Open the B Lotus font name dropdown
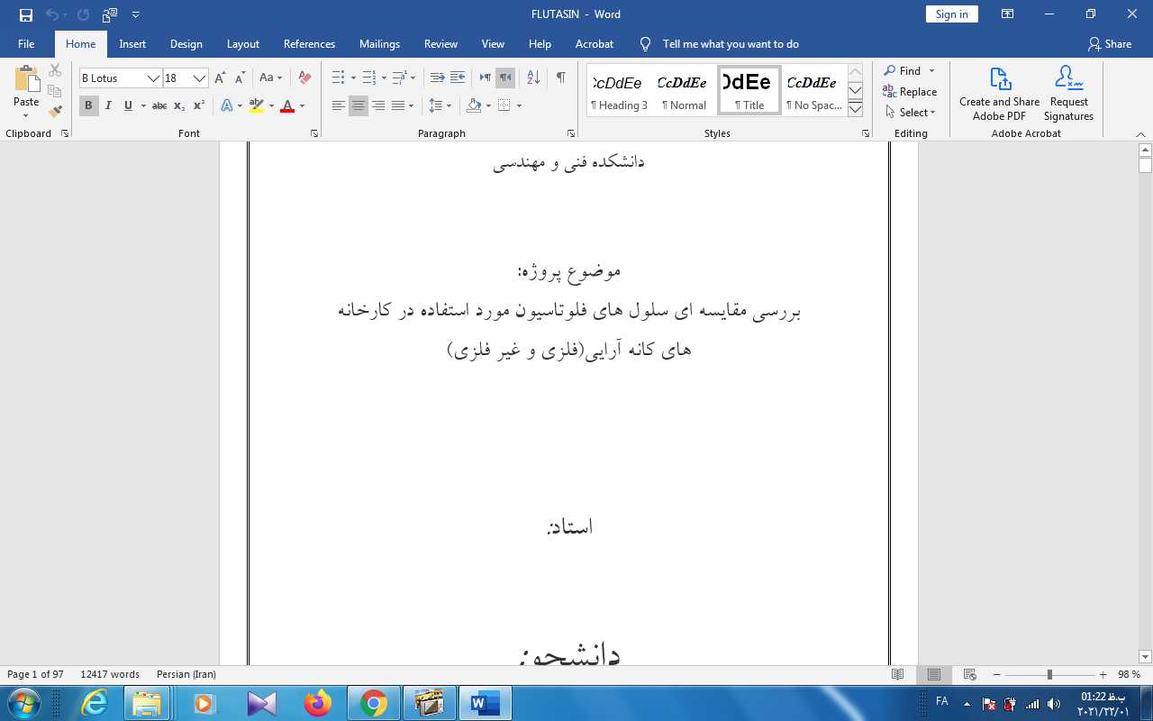The image size is (1153, 721). point(153,78)
